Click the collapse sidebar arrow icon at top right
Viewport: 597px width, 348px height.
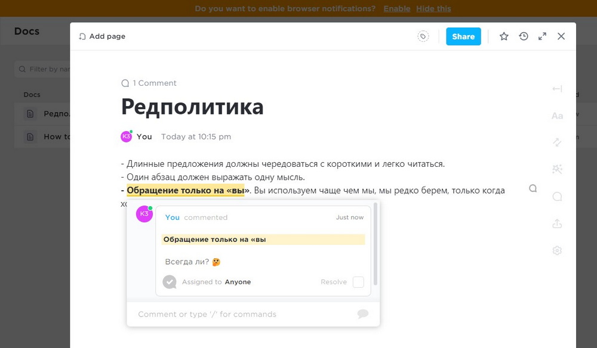[x=557, y=88]
